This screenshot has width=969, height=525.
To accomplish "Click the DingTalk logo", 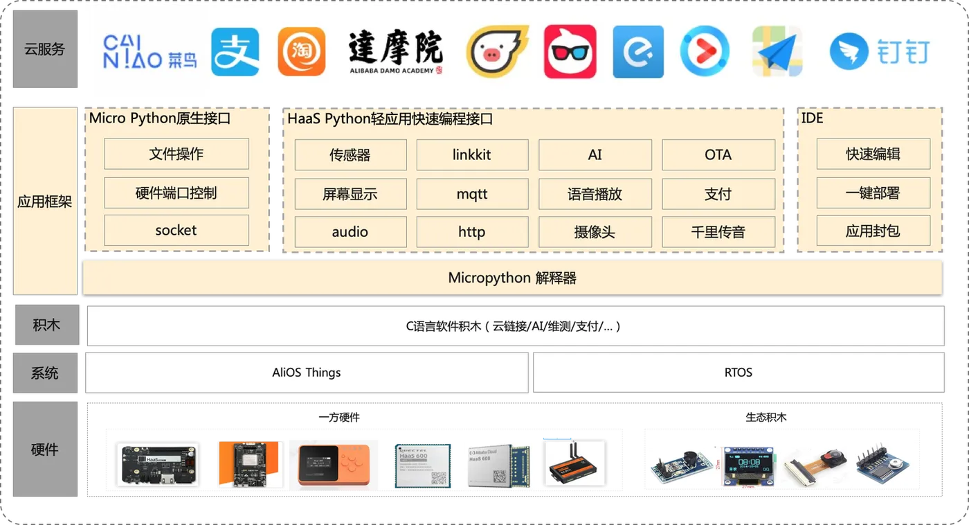I will 879,51.
